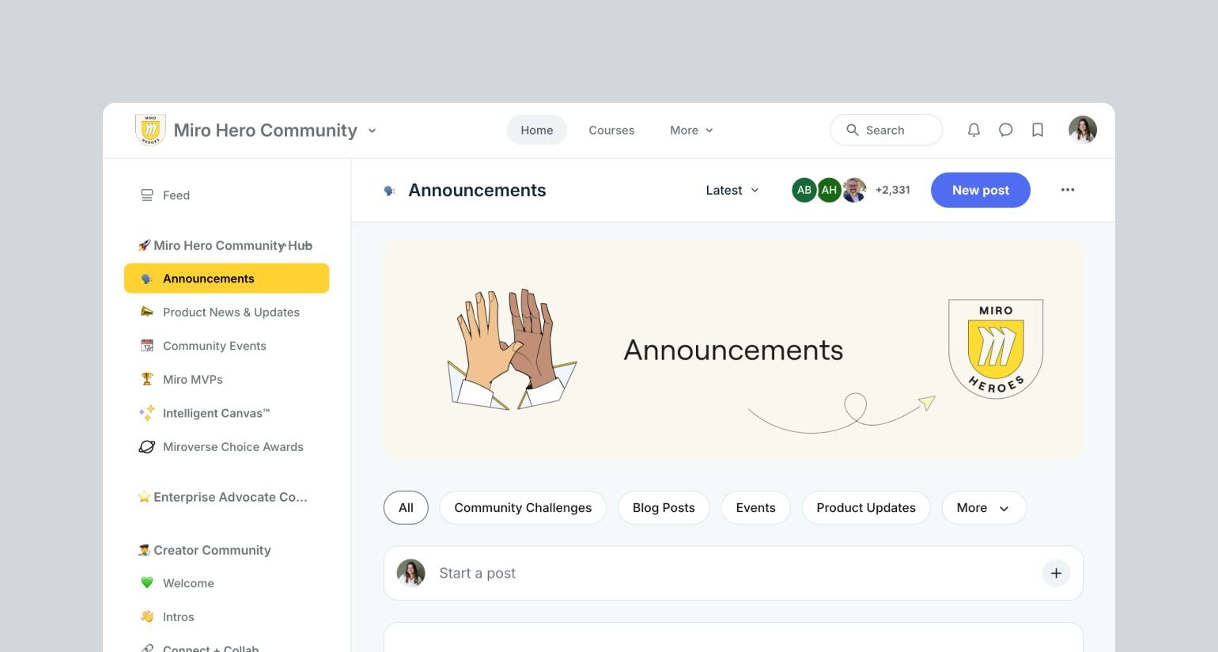Viewport: 1218px width, 652px height.
Task: Open Miroverse Choice Awards space
Action: [227, 447]
